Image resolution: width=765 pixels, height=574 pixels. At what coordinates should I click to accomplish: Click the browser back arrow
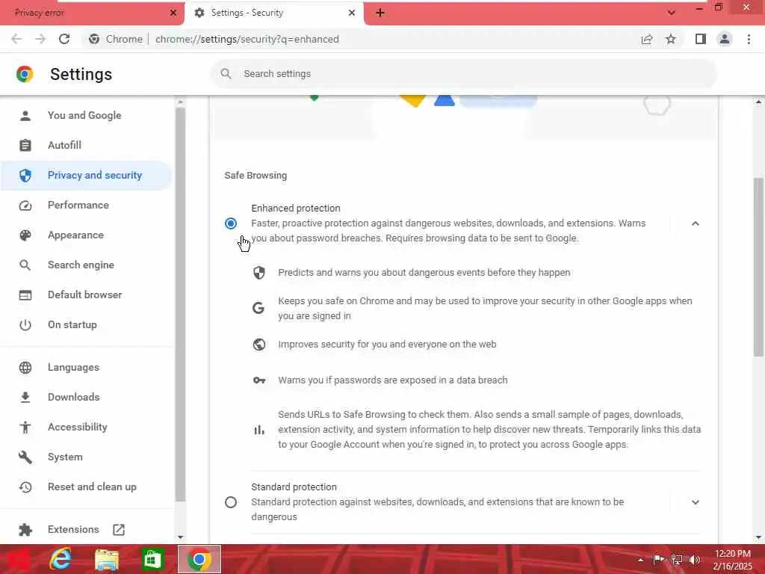click(x=16, y=39)
